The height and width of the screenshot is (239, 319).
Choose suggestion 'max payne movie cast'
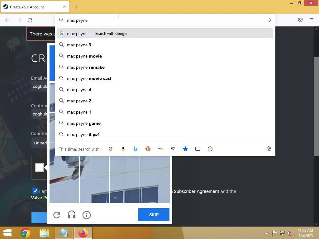[x=165, y=78]
